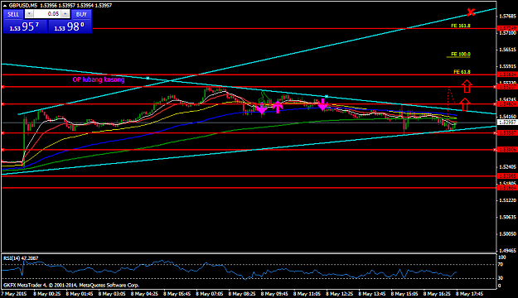Click the '8 May 08:25' time label
Screen dimensions: 518x298
coord(242,293)
